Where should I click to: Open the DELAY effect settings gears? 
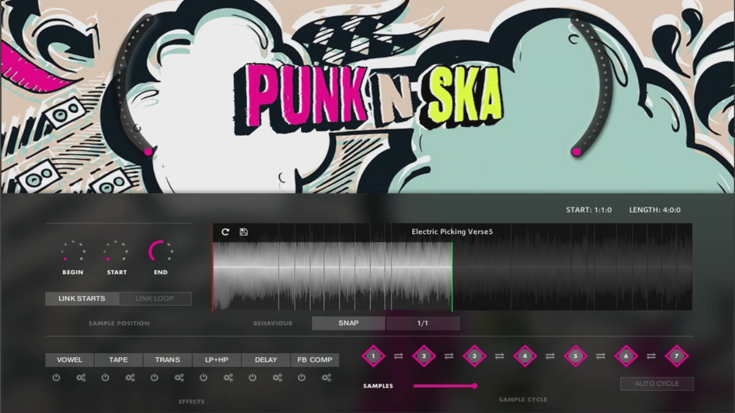point(277,378)
